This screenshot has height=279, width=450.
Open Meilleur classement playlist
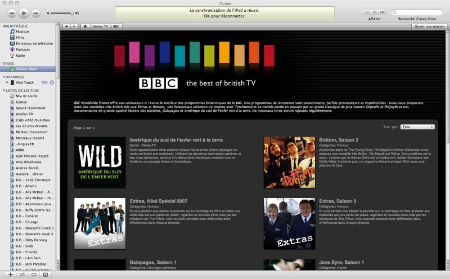31,132
